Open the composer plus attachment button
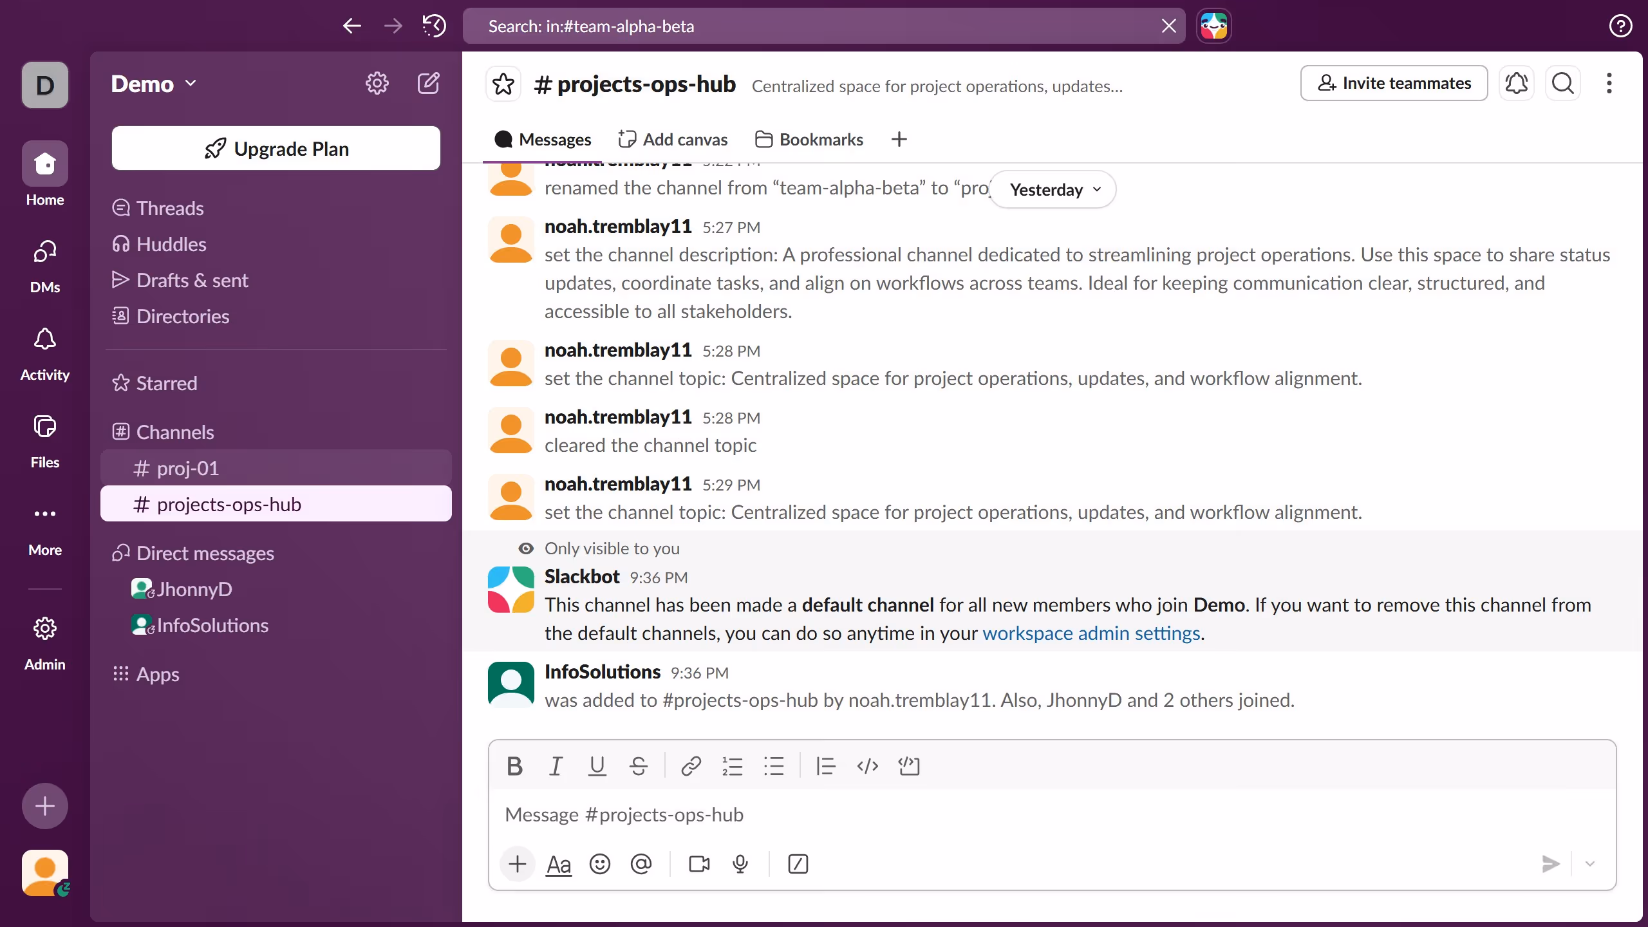Screen dimensions: 1648x927 (517, 864)
